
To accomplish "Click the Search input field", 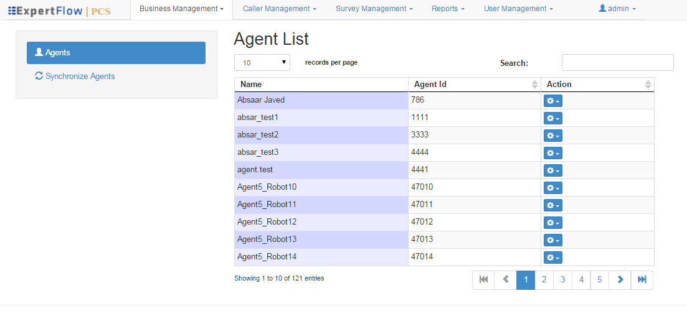I will 617,63.
